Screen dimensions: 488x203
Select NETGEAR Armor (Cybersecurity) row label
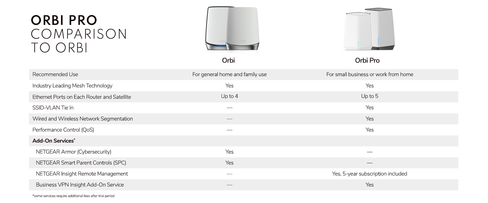73,152
